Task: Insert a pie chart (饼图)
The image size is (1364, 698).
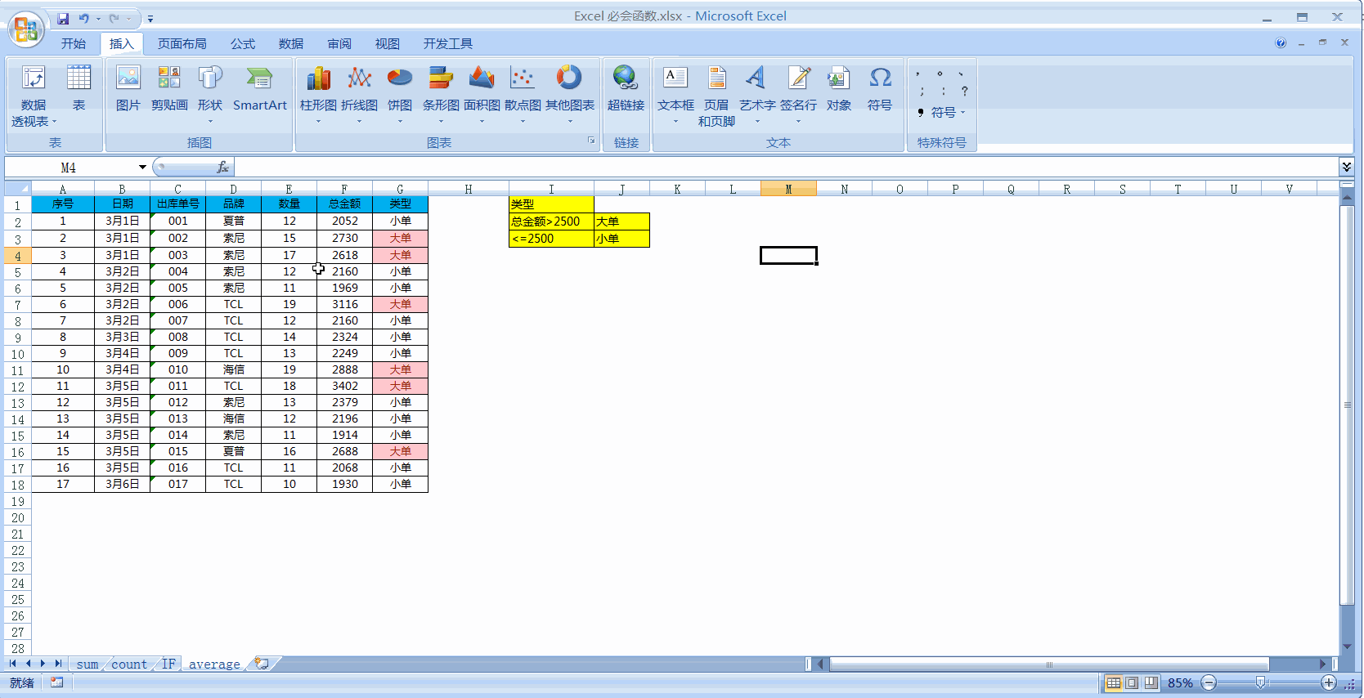Action: [400, 94]
